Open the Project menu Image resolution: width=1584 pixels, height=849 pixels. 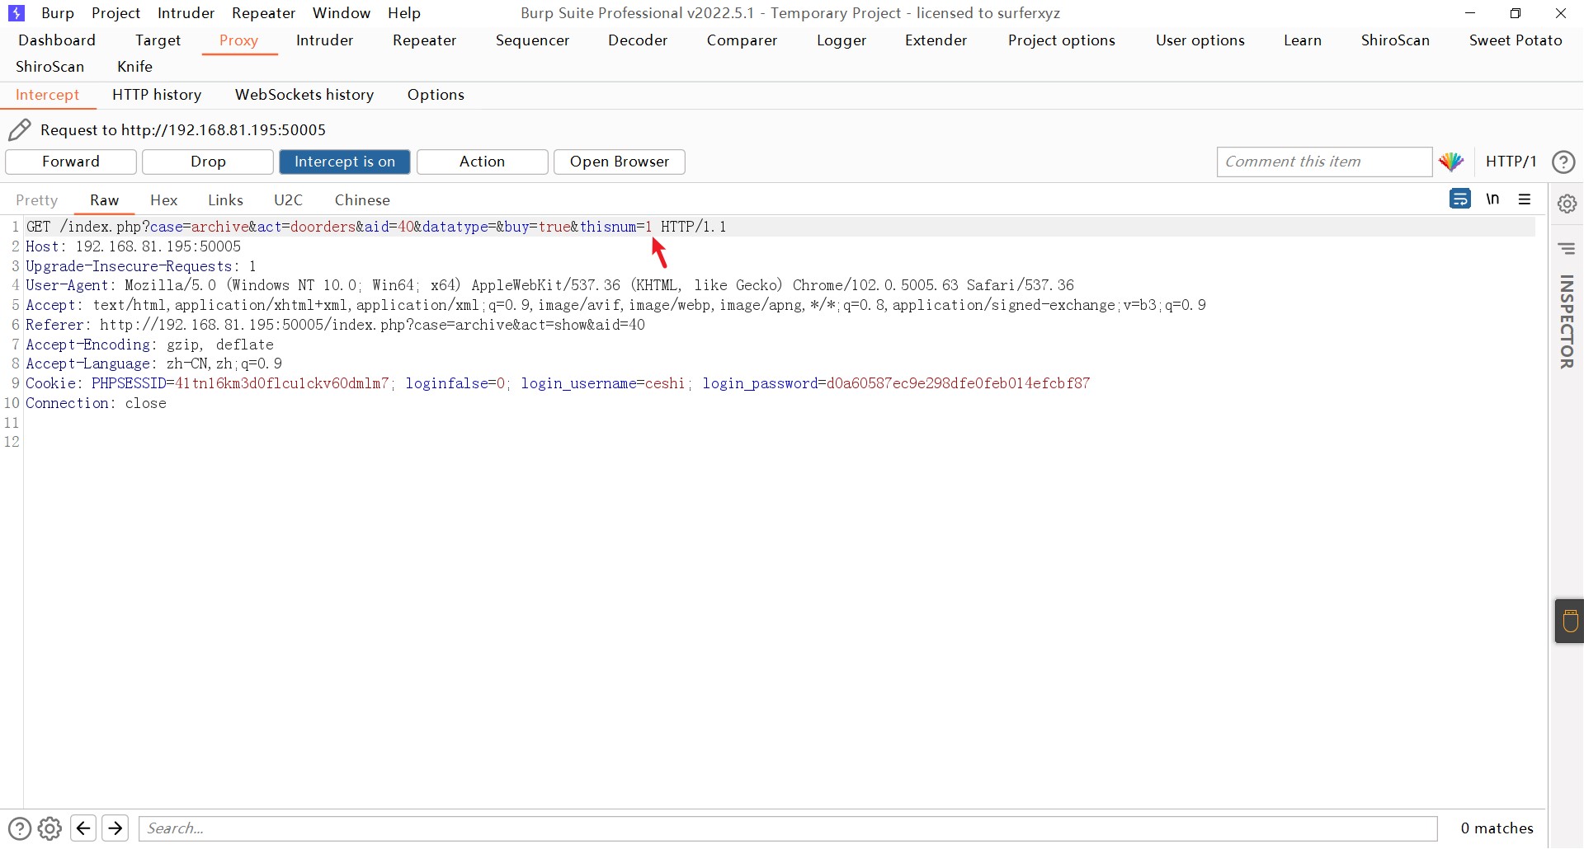116,13
